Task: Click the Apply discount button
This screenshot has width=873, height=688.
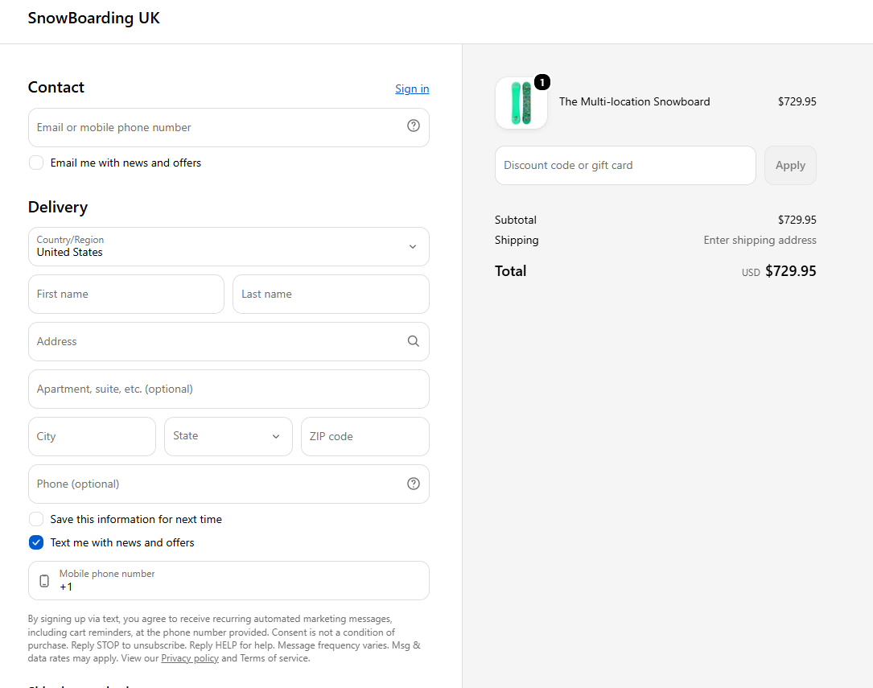Action: 790,165
